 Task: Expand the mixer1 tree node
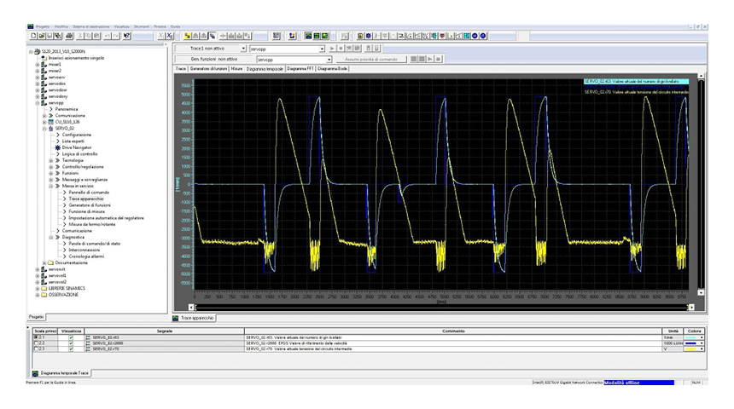[38, 65]
